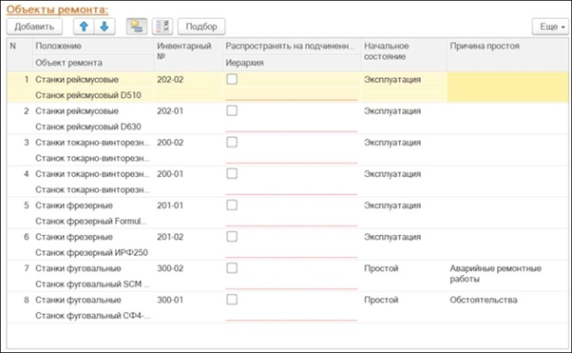The height and width of the screenshot is (353, 572).
Task: Click the Инвентарный № column header
Action: [x=188, y=54]
